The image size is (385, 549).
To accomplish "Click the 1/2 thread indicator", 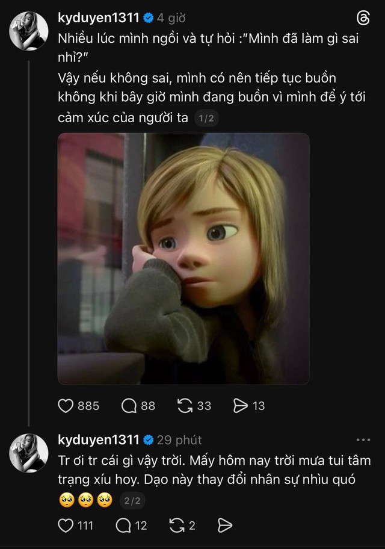I will pyautogui.click(x=206, y=119).
